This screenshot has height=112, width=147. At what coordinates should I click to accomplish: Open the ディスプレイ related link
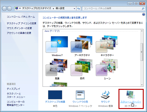tap(13, 89)
